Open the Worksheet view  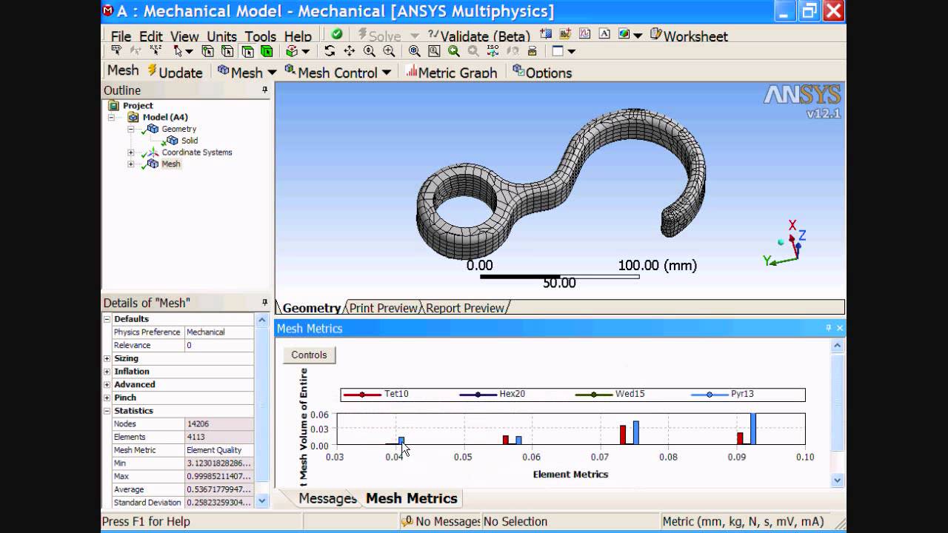click(x=689, y=36)
